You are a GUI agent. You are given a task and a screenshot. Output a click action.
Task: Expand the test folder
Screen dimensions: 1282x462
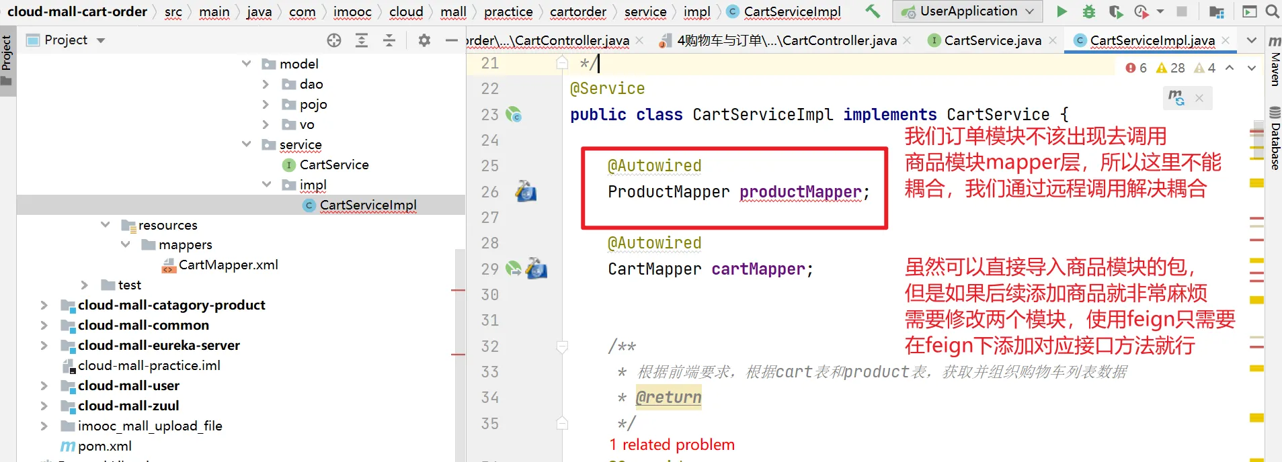84,285
